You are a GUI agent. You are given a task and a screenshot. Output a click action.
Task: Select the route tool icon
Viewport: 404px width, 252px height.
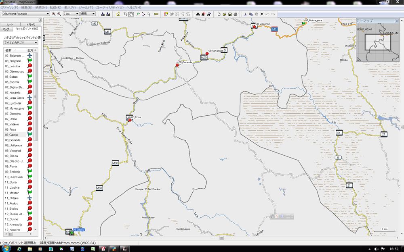click(x=143, y=14)
